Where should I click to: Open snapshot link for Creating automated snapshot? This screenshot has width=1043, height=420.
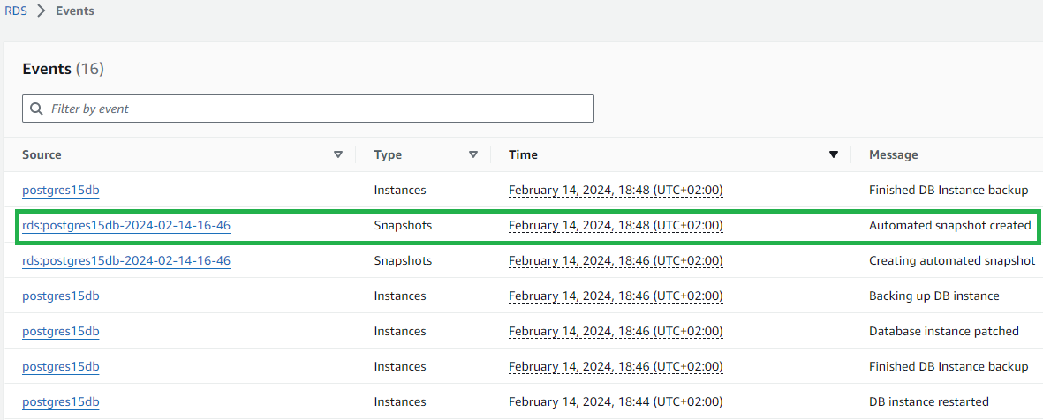point(126,260)
